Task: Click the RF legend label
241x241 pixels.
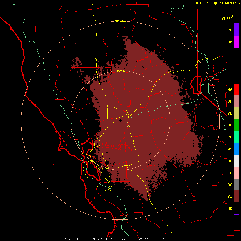Action: coord(230,30)
